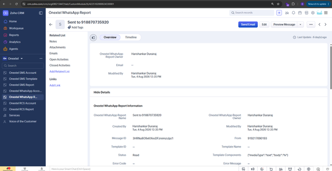Open the apps grid launcher

tap(326, 13)
